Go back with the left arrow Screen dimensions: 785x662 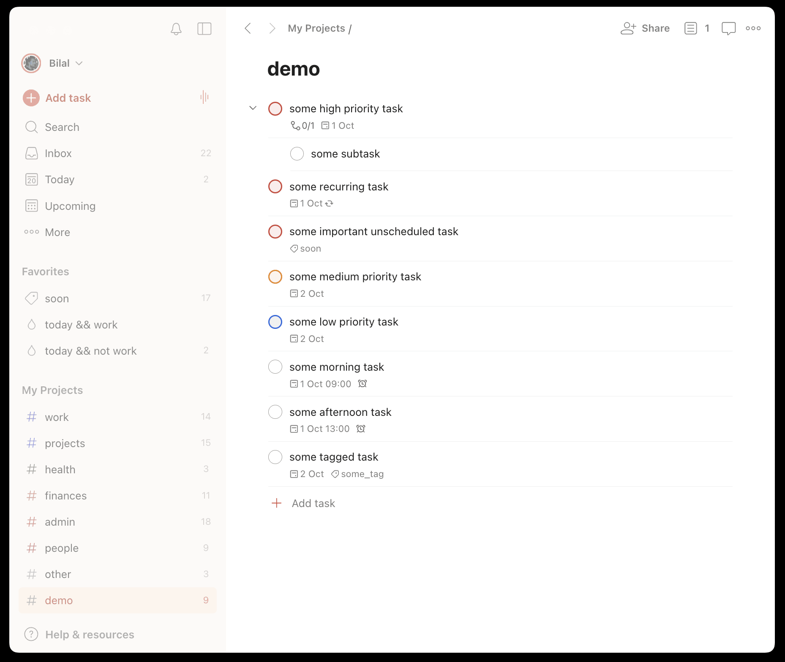(248, 28)
